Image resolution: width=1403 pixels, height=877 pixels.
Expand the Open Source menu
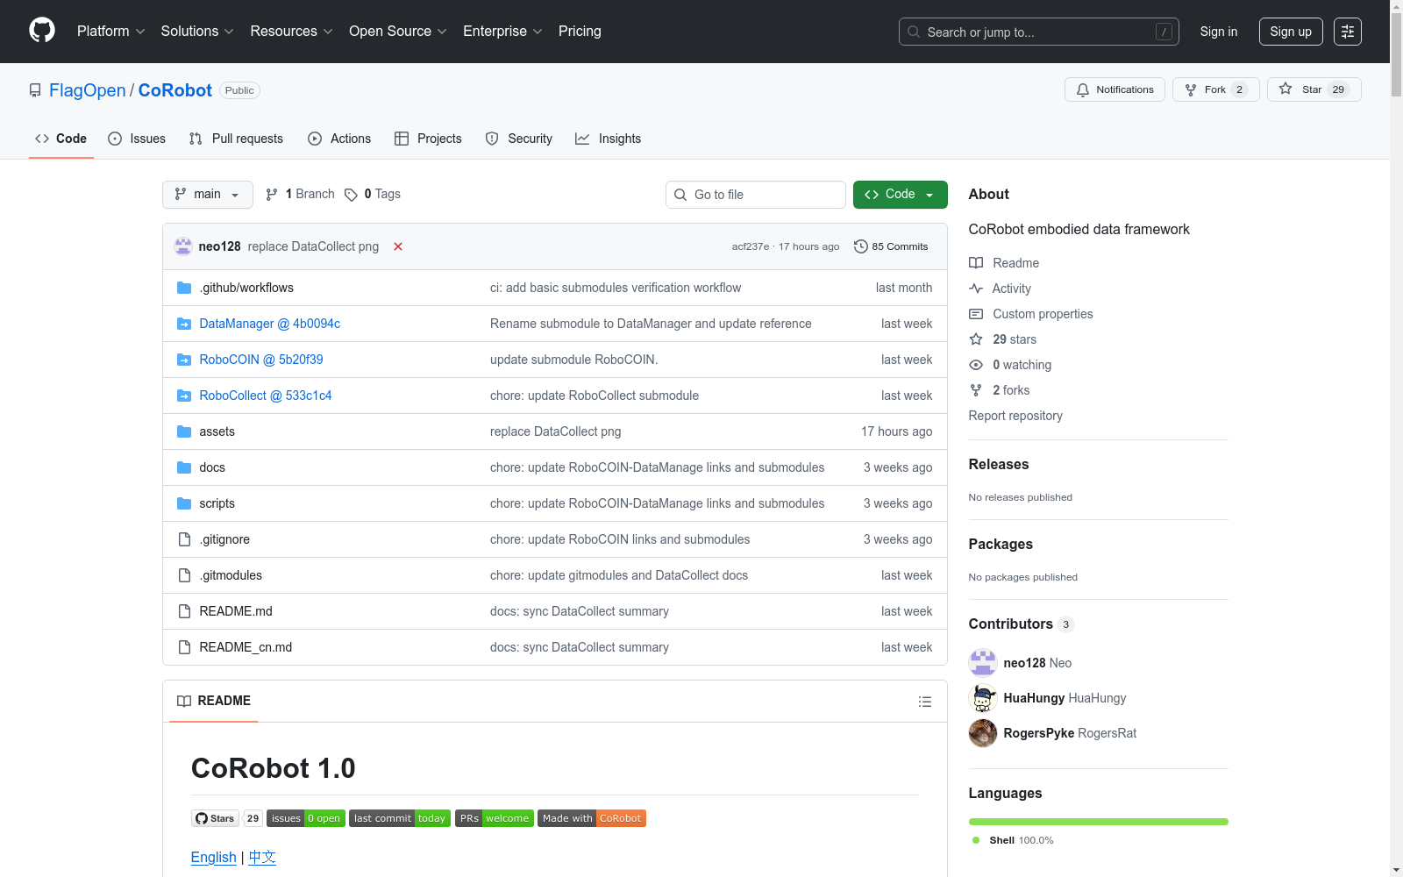tap(398, 32)
